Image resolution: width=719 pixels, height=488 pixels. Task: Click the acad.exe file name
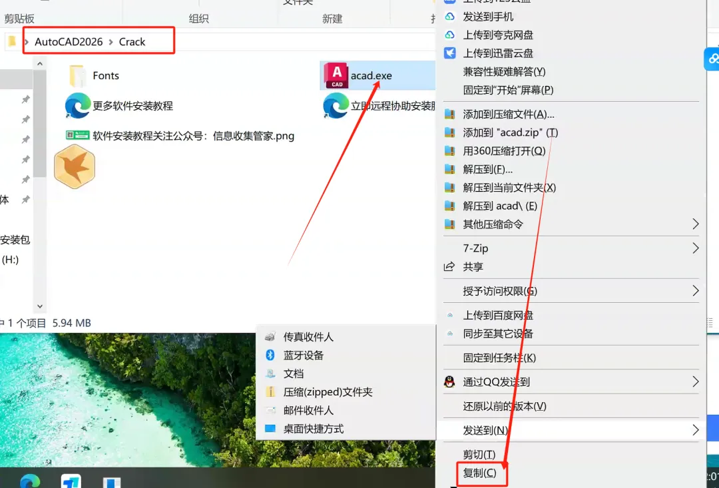coord(371,76)
